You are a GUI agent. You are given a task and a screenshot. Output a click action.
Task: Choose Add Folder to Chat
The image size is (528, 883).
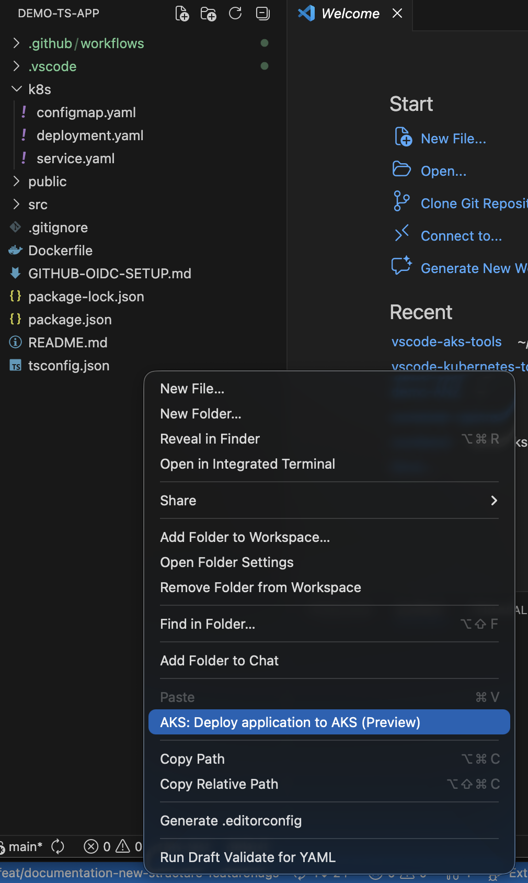click(329, 661)
